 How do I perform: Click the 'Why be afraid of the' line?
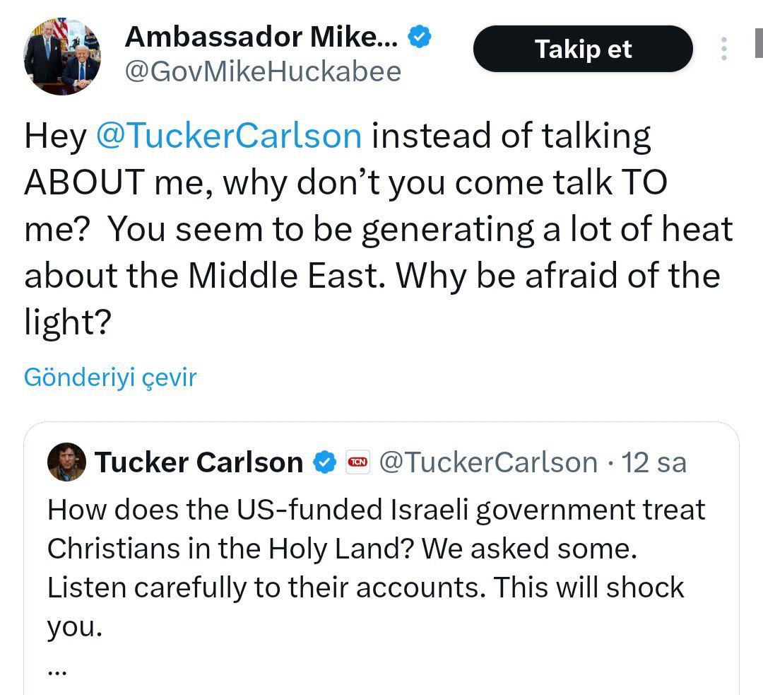pos(558,276)
